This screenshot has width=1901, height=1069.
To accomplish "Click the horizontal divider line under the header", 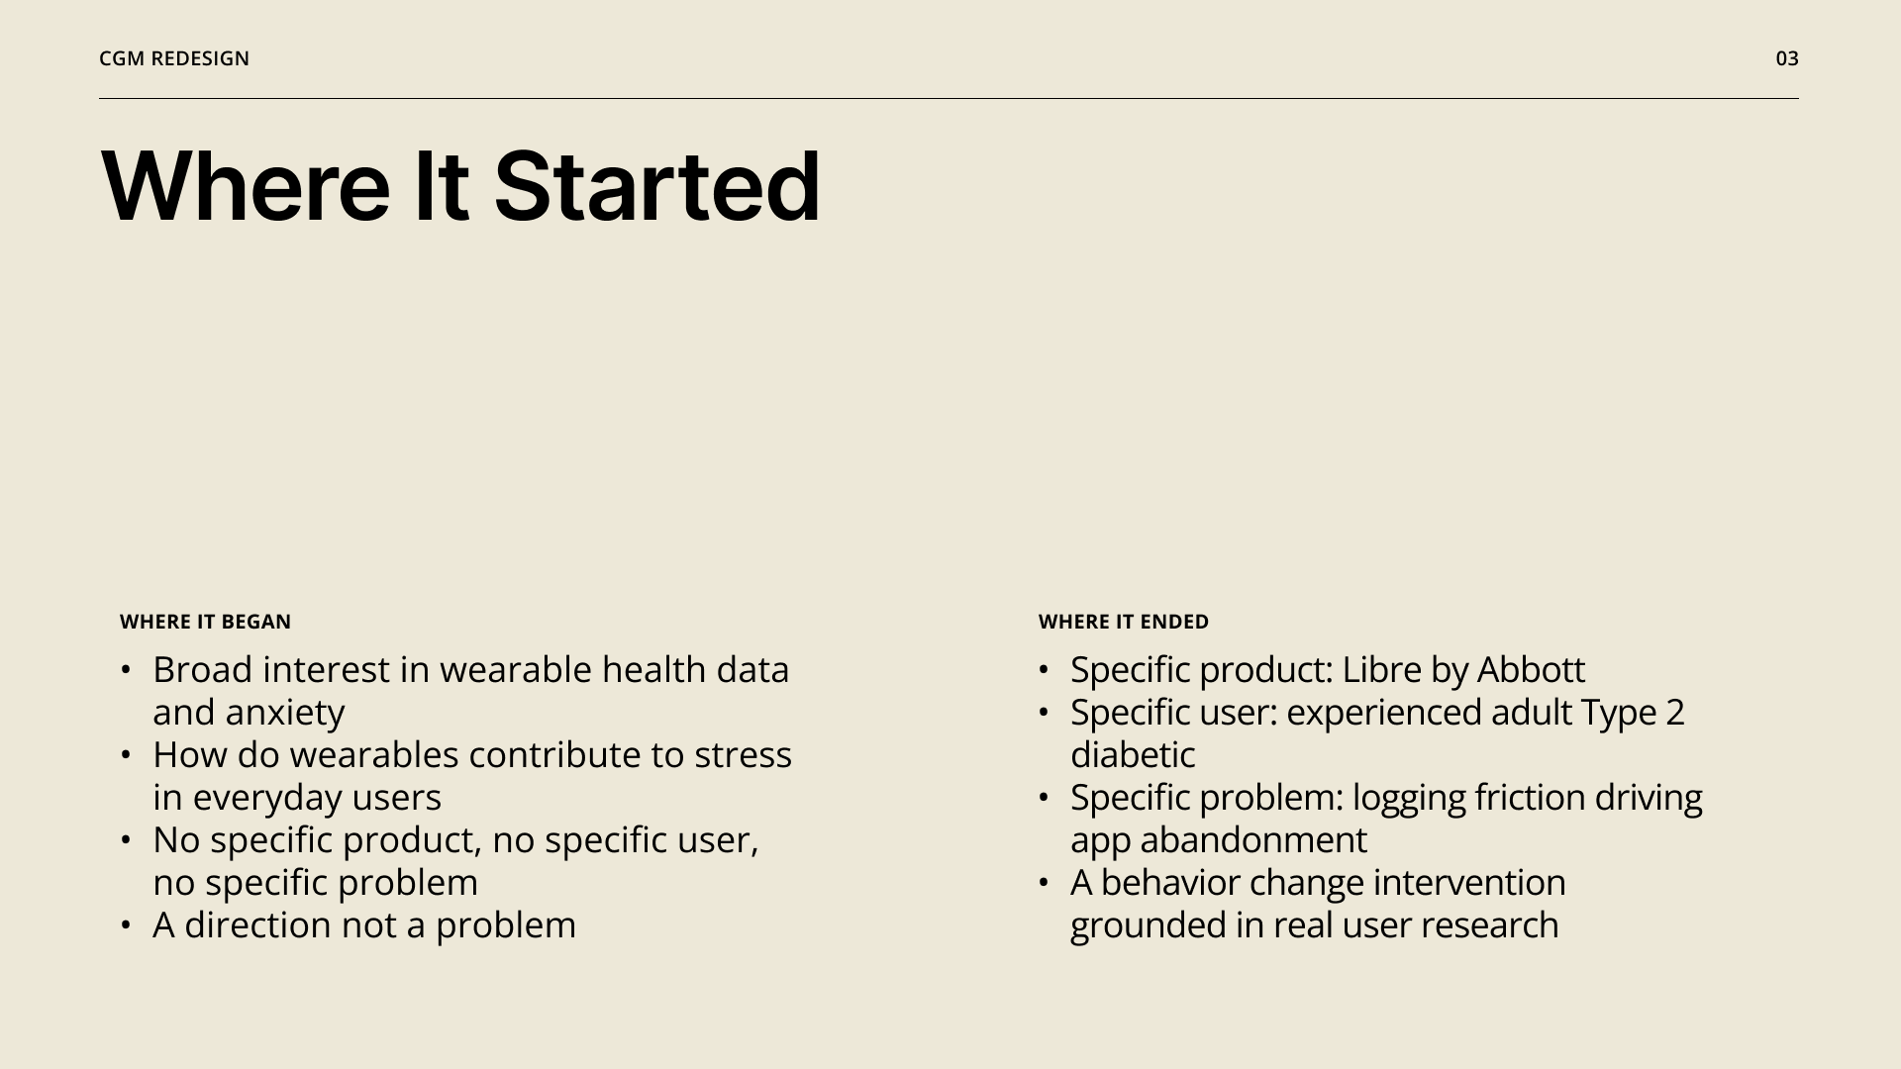I will pyautogui.click(x=949, y=98).
